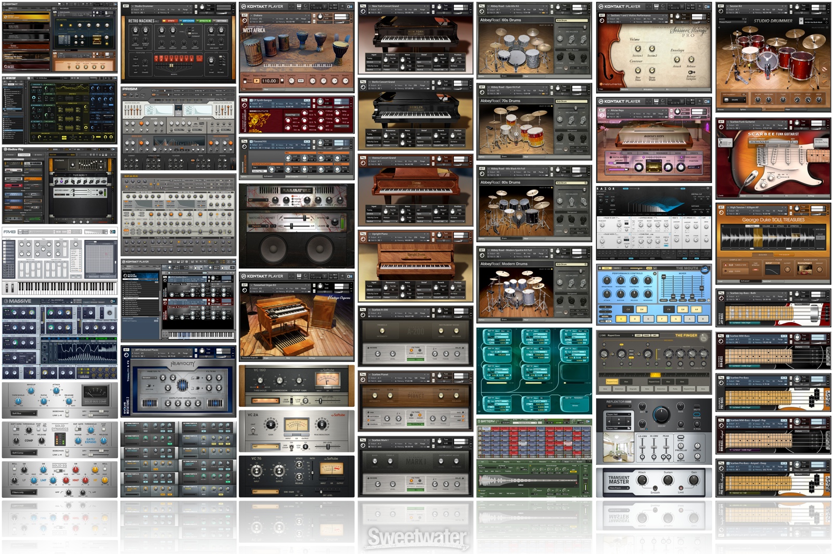The width and height of the screenshot is (833, 554).
Task: Play the groove in Studio Drummer
Action: pos(801,21)
